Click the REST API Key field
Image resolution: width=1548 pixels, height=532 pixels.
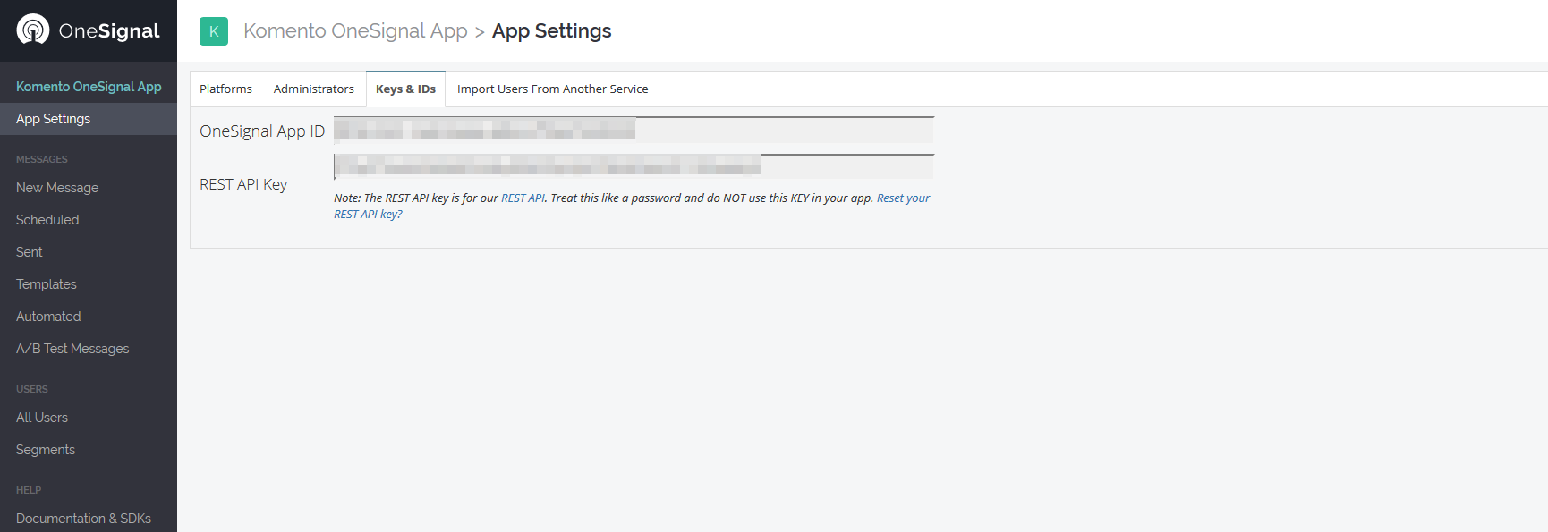634,166
